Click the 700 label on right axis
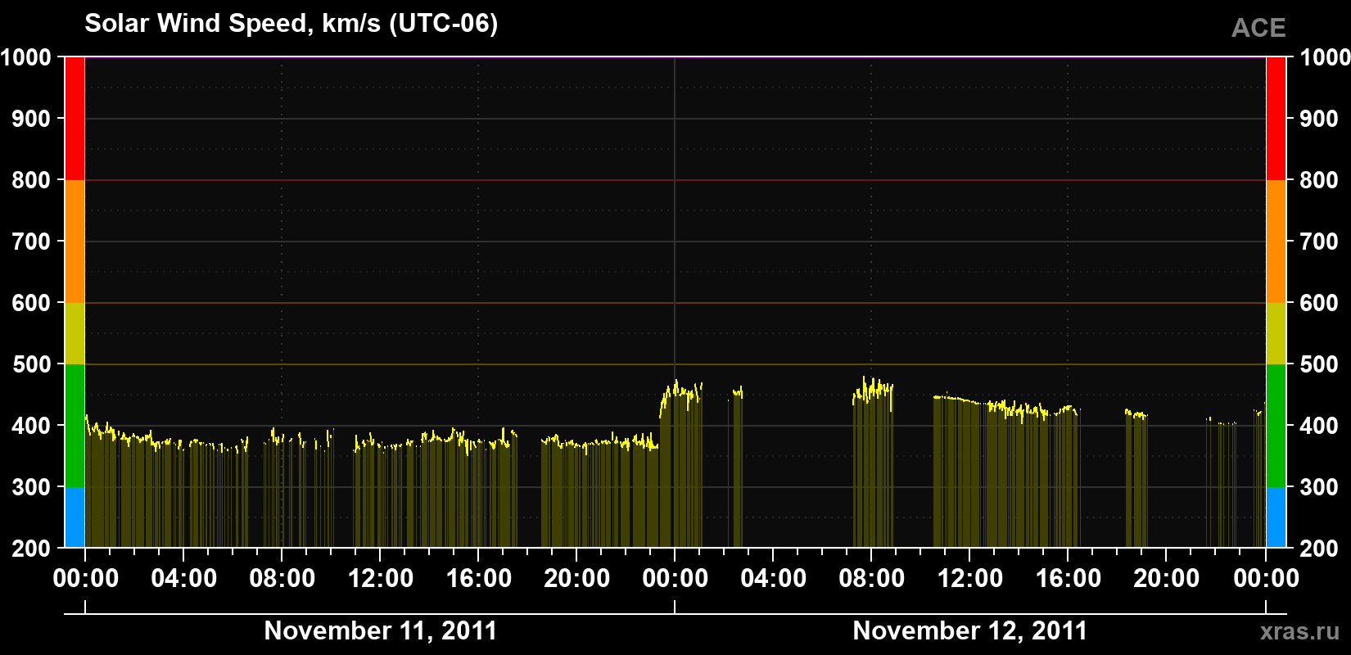1351x655 pixels. [x=1319, y=242]
